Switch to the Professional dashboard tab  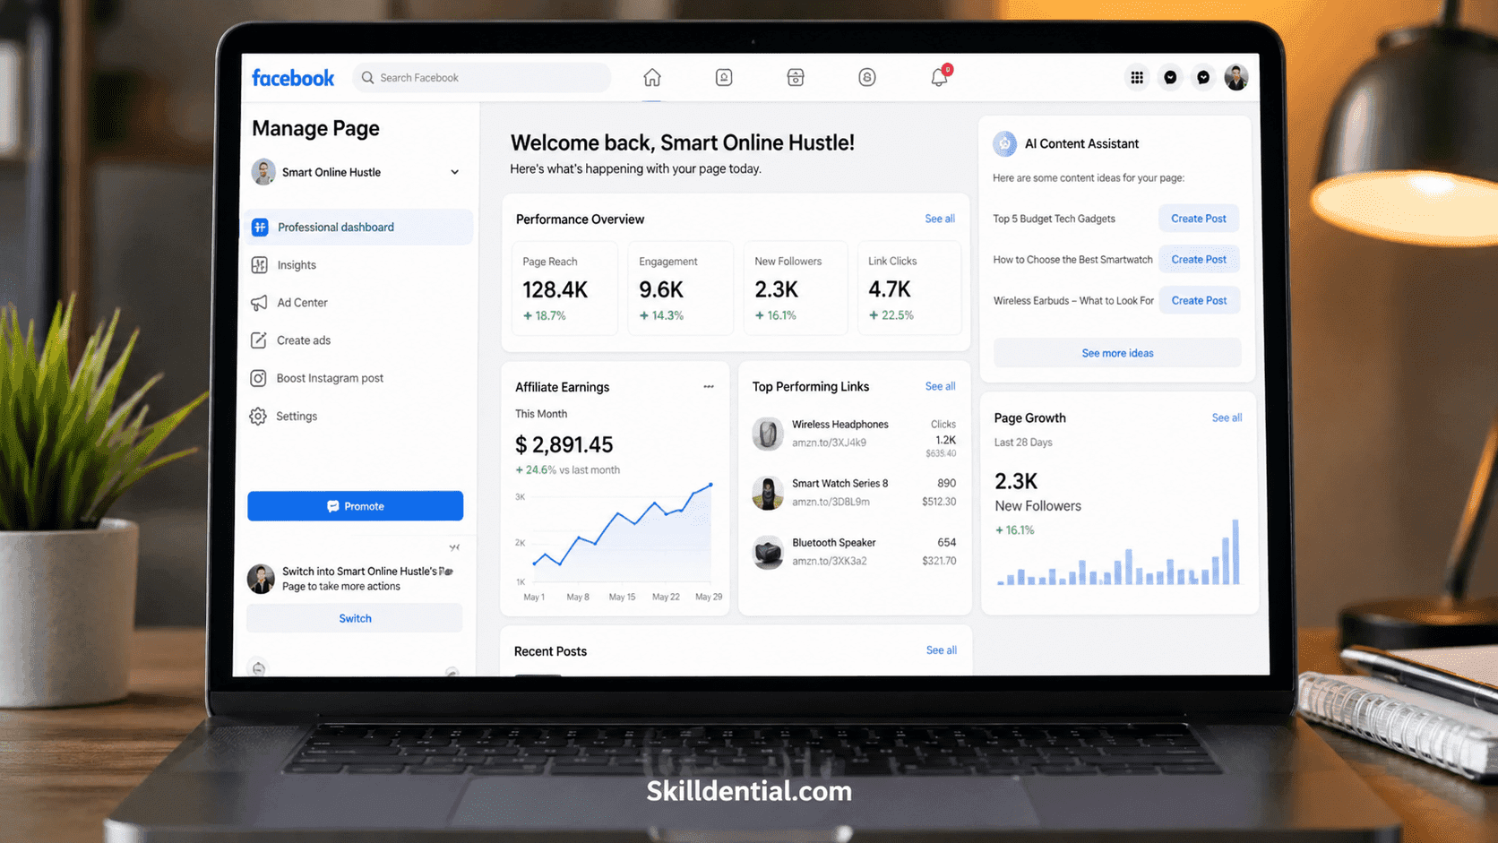click(336, 227)
